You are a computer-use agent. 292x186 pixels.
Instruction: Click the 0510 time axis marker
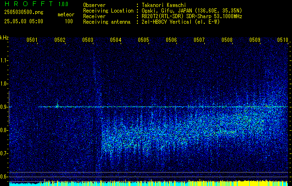[x=283, y=40]
